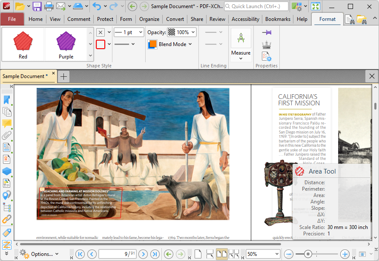The image size is (379, 261).
Task: Open the Thumbnails pane in sidebar
Action: click(x=7, y=112)
